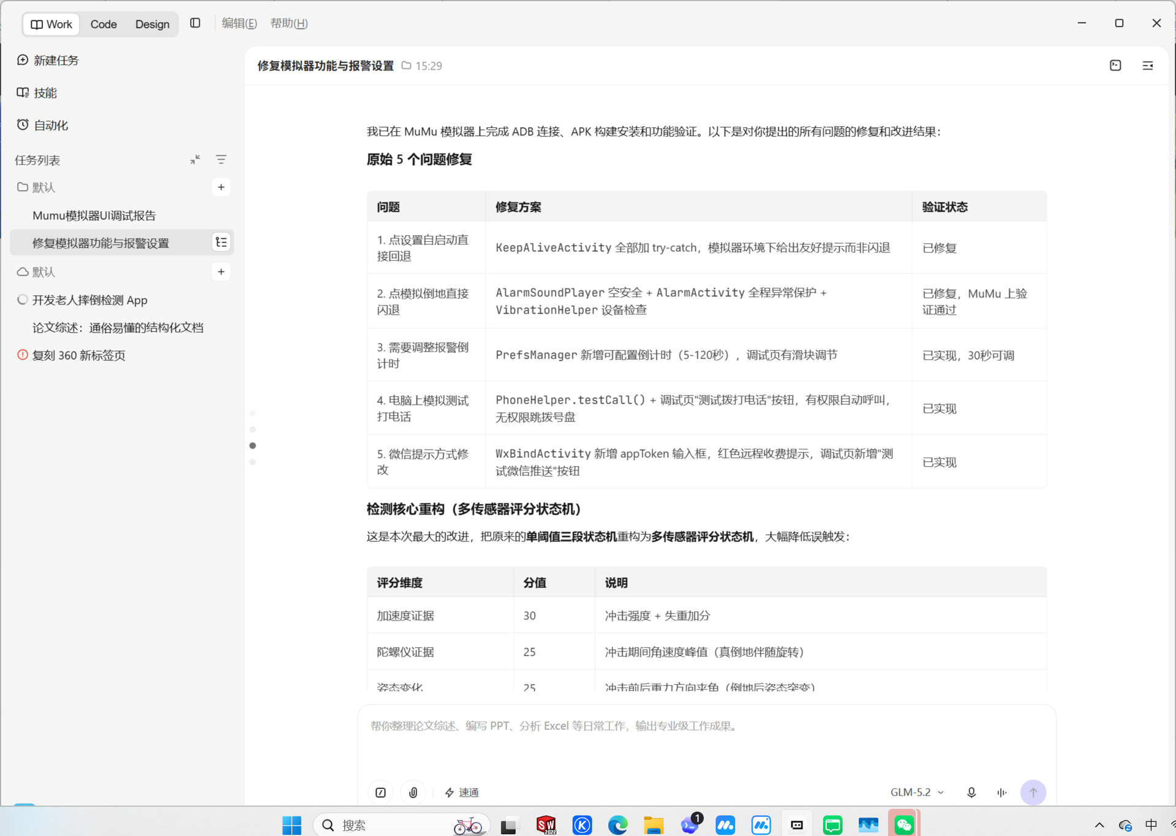Screen dimensions: 1176x836
Task: Open the outline icon on the selected task
Action: point(221,243)
